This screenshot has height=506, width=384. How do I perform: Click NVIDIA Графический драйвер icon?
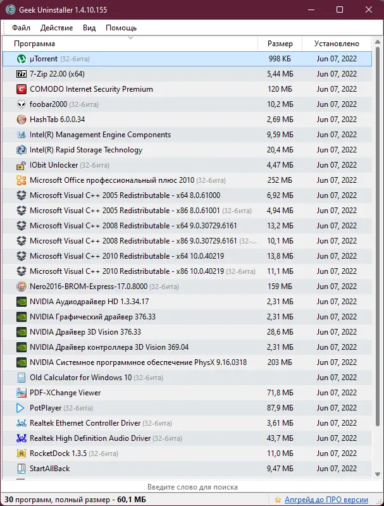coord(22,317)
